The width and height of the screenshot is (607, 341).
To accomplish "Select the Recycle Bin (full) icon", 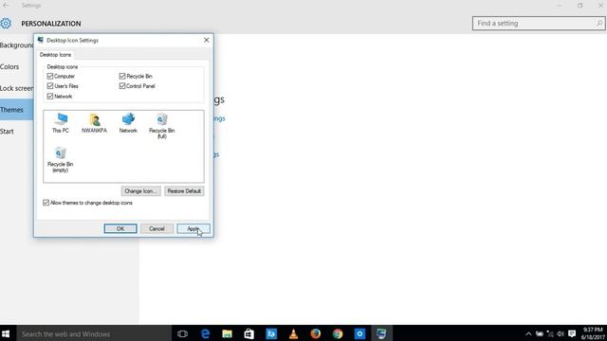I will [162, 126].
